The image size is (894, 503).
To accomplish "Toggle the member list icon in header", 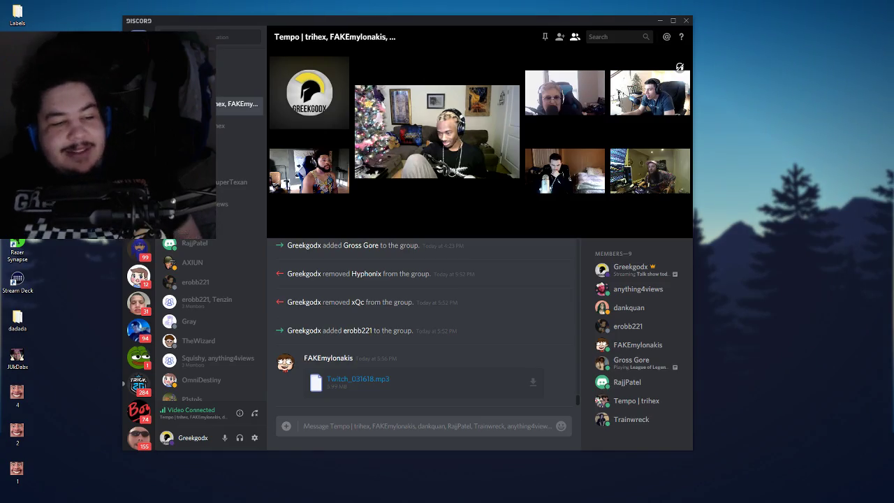I will [x=575, y=37].
